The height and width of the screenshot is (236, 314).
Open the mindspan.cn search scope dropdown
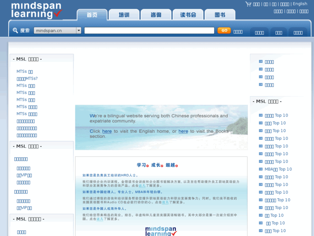tap(57, 31)
